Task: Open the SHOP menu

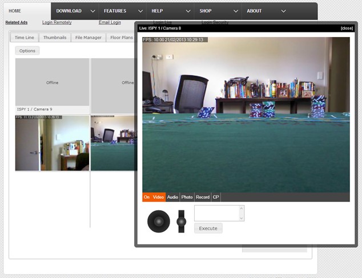Action: (x=206, y=11)
